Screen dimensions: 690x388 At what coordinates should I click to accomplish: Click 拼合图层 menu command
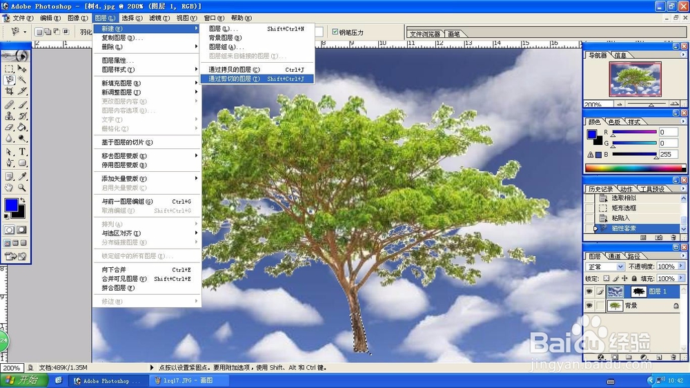pos(147,288)
